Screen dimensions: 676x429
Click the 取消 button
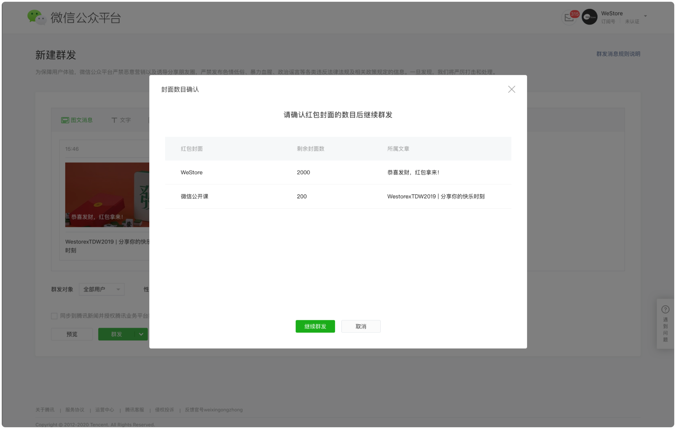point(361,326)
